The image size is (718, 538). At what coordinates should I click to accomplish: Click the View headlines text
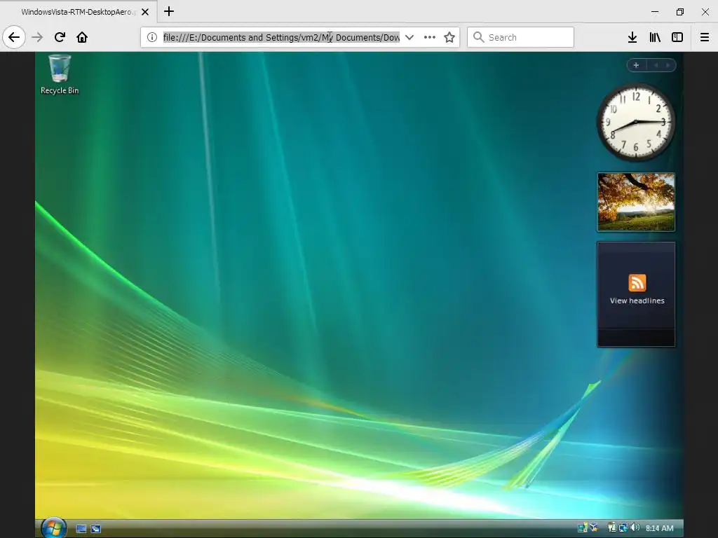(x=637, y=301)
